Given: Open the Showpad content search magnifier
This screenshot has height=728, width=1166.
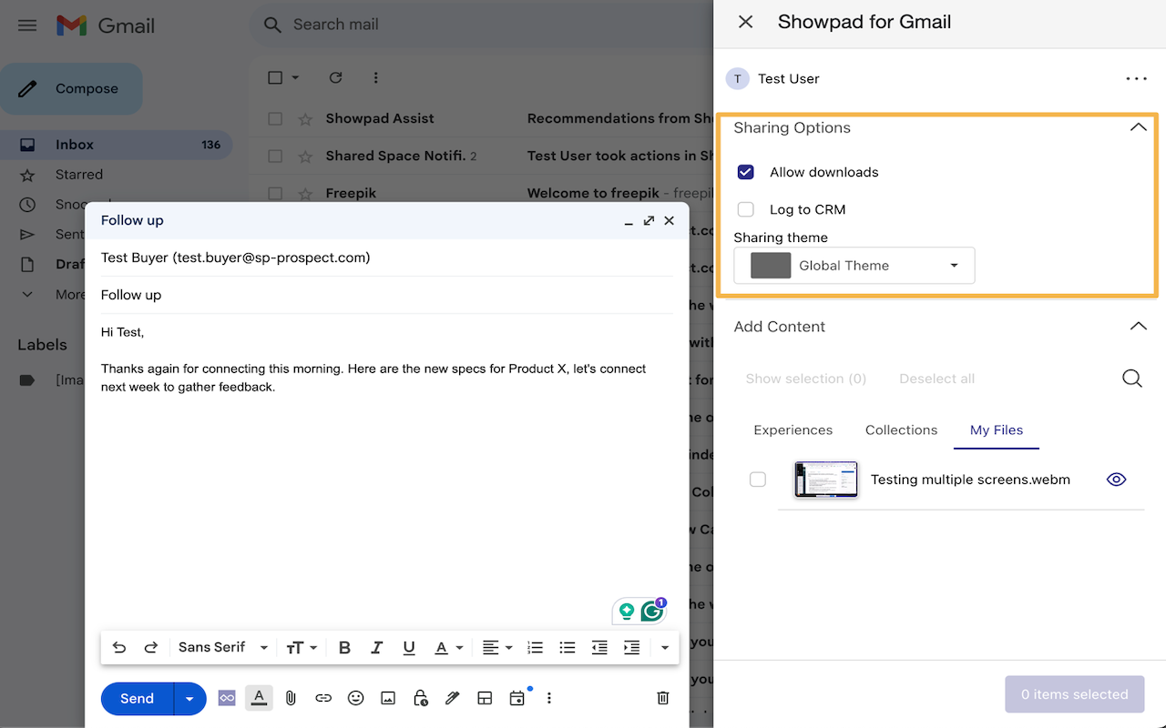Looking at the screenshot, I should coord(1131,378).
